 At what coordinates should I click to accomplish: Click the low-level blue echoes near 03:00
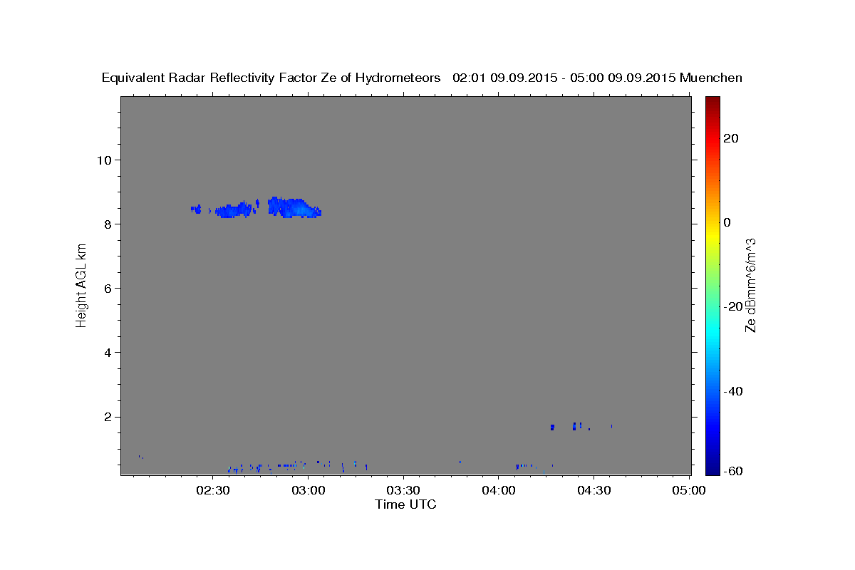298,466
